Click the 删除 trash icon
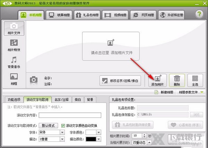208x148 pixels. 177,80
